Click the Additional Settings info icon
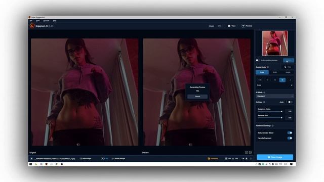 [x=273, y=126]
